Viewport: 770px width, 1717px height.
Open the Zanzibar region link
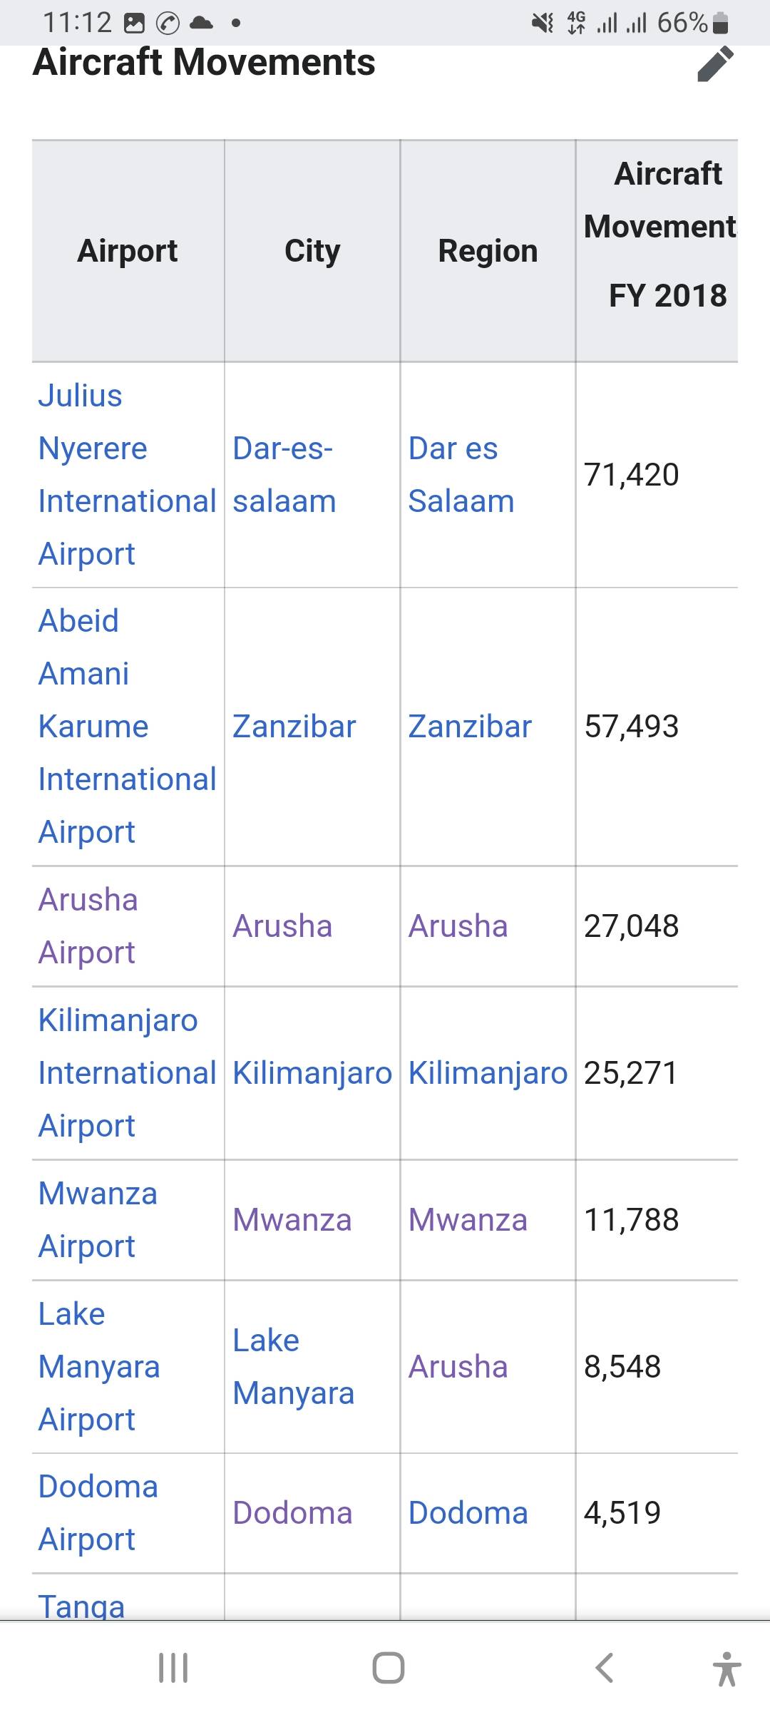tap(470, 727)
